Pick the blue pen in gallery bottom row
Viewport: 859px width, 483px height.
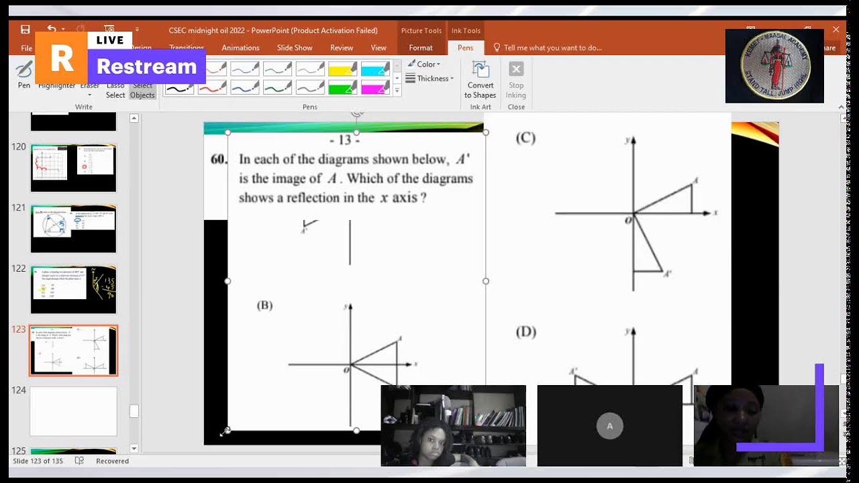point(244,87)
